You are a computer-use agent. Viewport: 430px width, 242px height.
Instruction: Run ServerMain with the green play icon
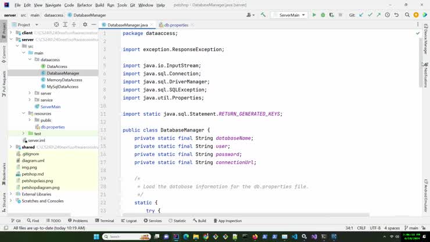point(314,15)
